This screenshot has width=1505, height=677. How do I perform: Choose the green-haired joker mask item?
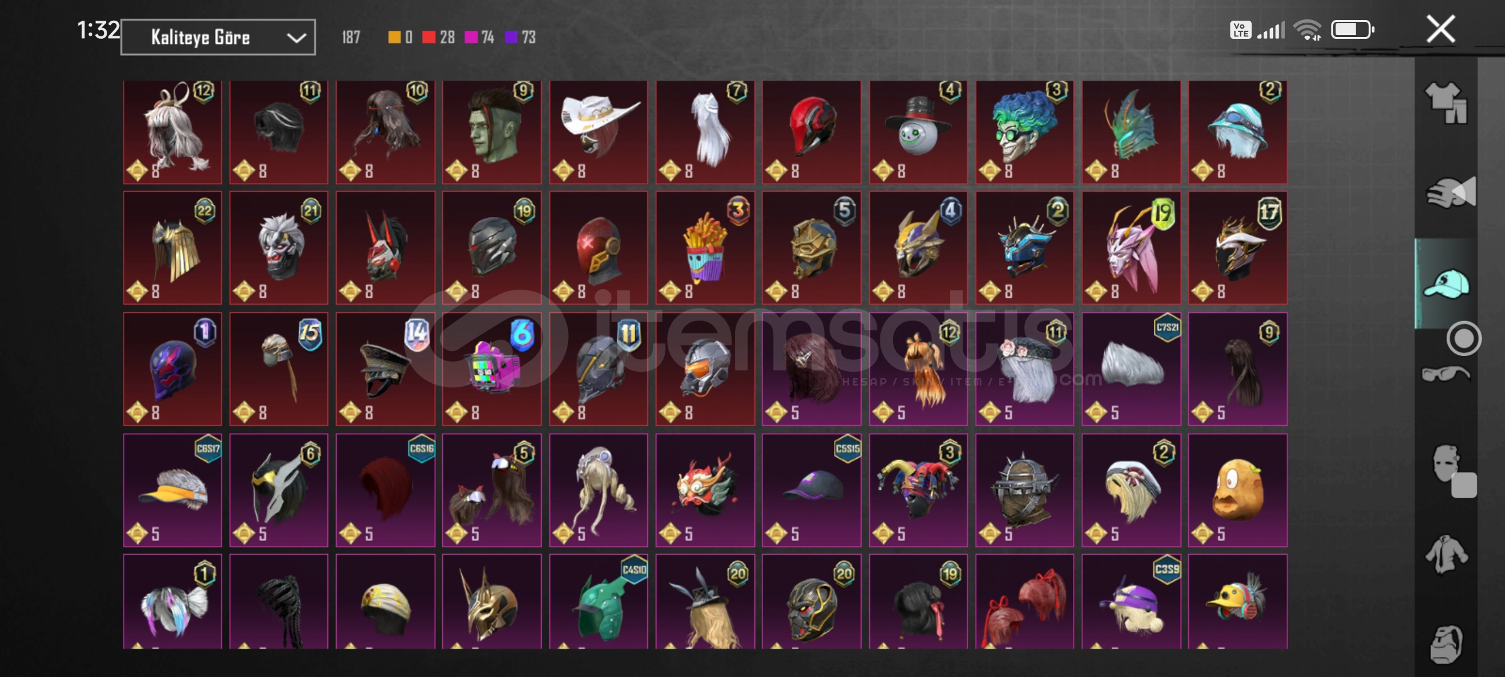pyautogui.click(x=1025, y=132)
